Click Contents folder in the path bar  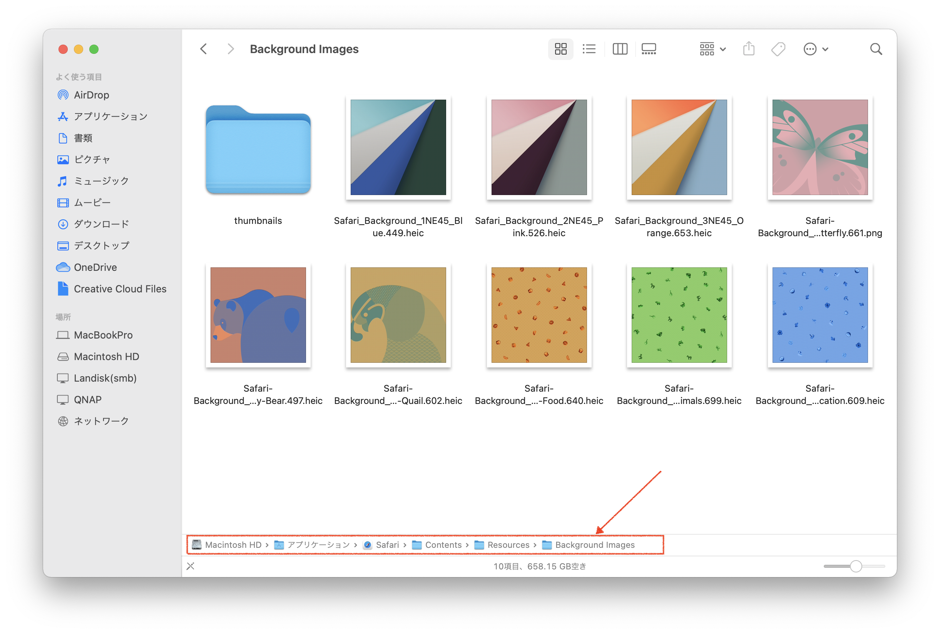point(443,545)
